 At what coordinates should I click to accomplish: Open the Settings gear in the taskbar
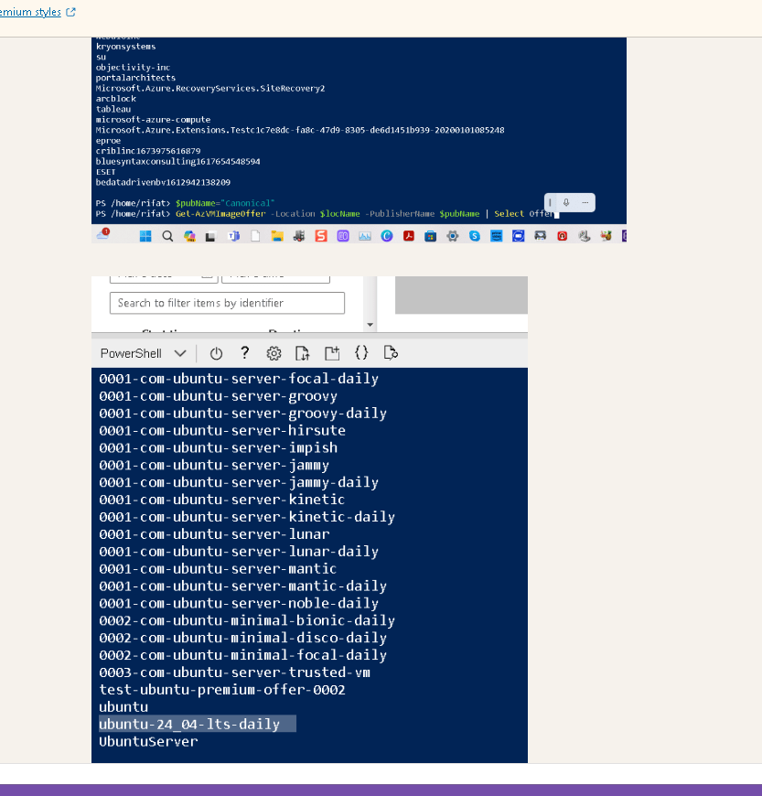point(452,236)
